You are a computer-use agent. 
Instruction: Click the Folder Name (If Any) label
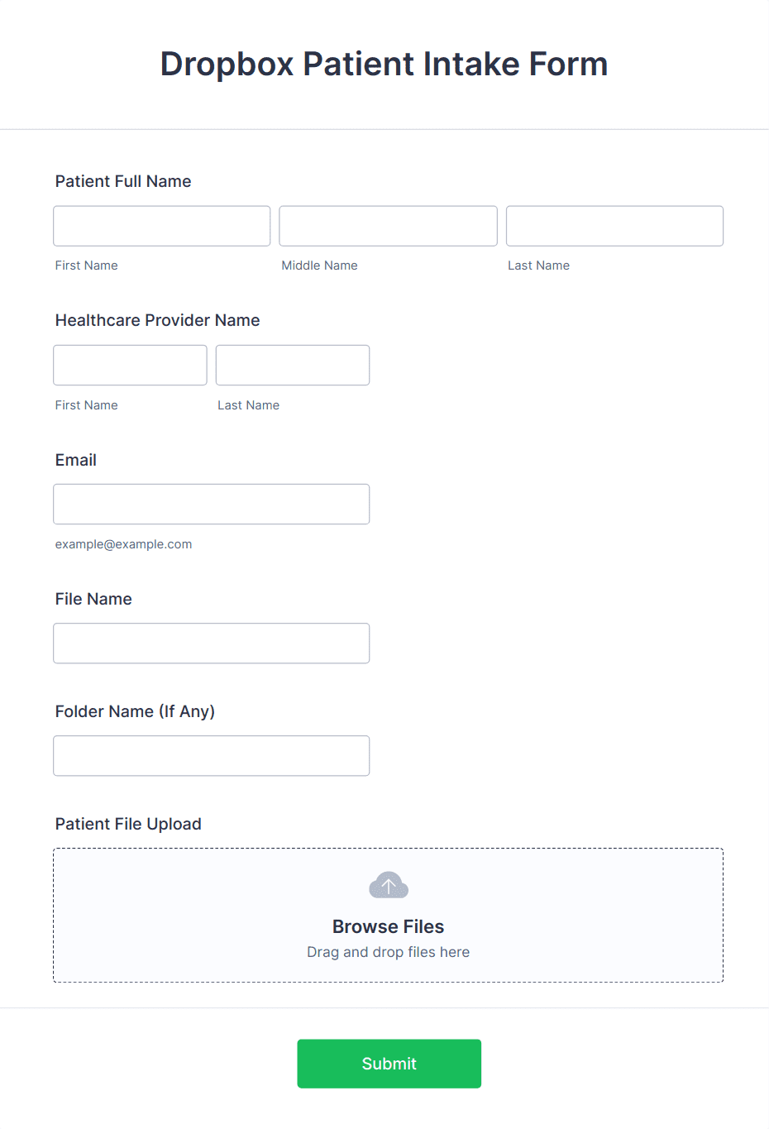pos(135,711)
